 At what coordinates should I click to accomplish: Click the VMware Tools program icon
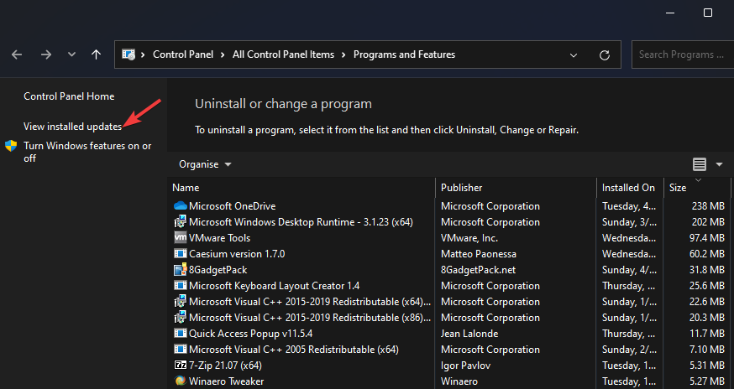point(180,238)
